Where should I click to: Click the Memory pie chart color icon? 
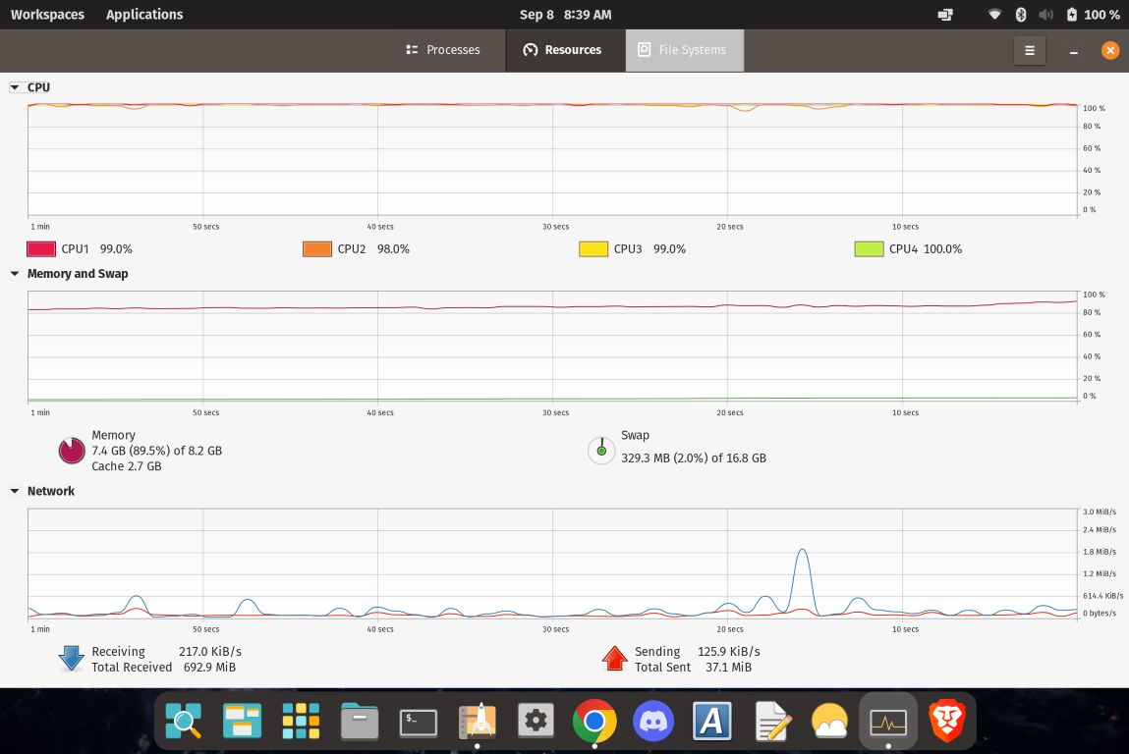click(x=72, y=451)
